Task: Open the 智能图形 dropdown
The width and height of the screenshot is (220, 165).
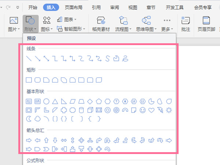Action: [71, 29]
